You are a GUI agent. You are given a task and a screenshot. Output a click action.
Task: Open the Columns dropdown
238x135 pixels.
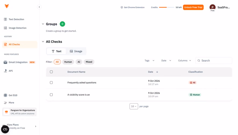(184, 61)
